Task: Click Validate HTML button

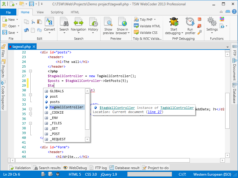Action: click(147, 26)
